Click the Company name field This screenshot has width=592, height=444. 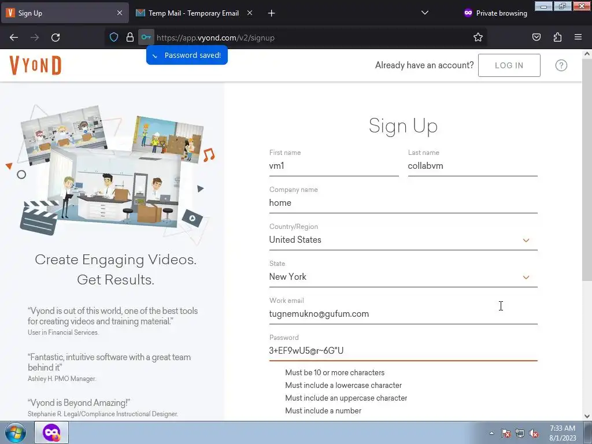pyautogui.click(x=403, y=203)
